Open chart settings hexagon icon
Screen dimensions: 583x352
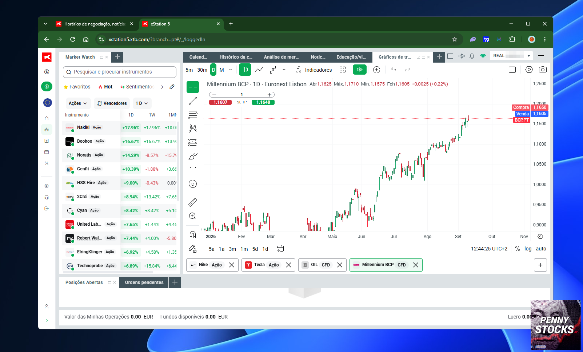tap(529, 70)
